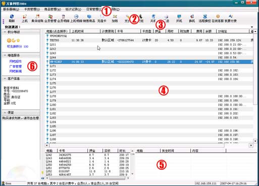Viewport: 259px width, 186px height.
Task: Click main list vertical scrollbar up arrow
Action: point(255,31)
